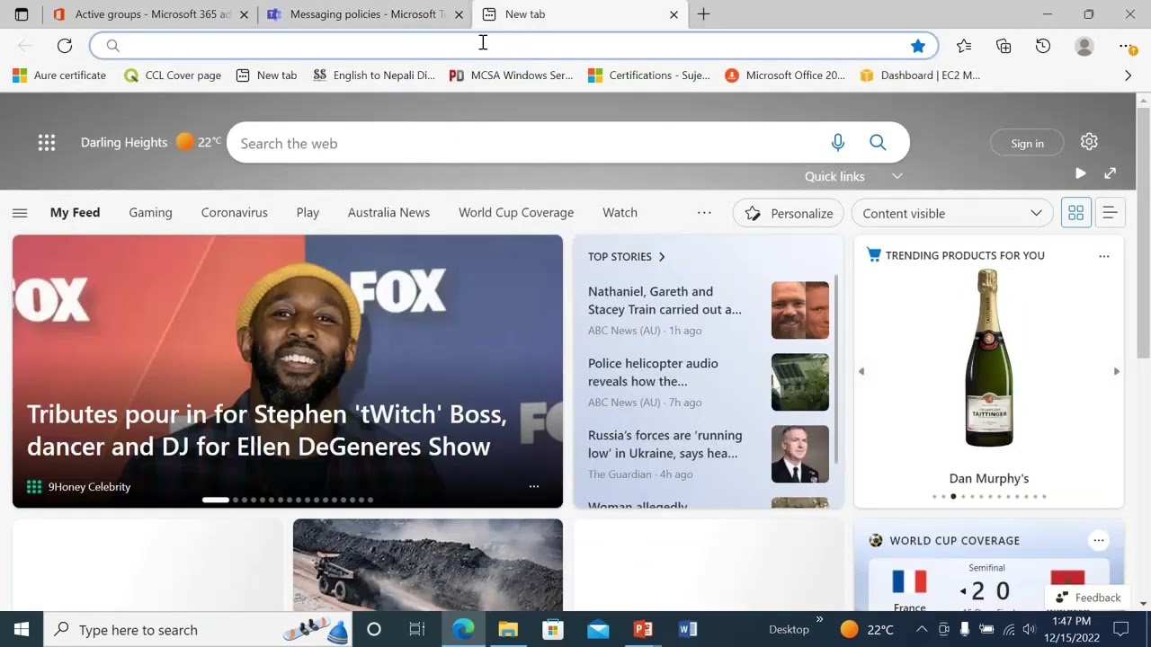Open more options on trending products card
Image resolution: width=1151 pixels, height=647 pixels.
tap(1104, 256)
